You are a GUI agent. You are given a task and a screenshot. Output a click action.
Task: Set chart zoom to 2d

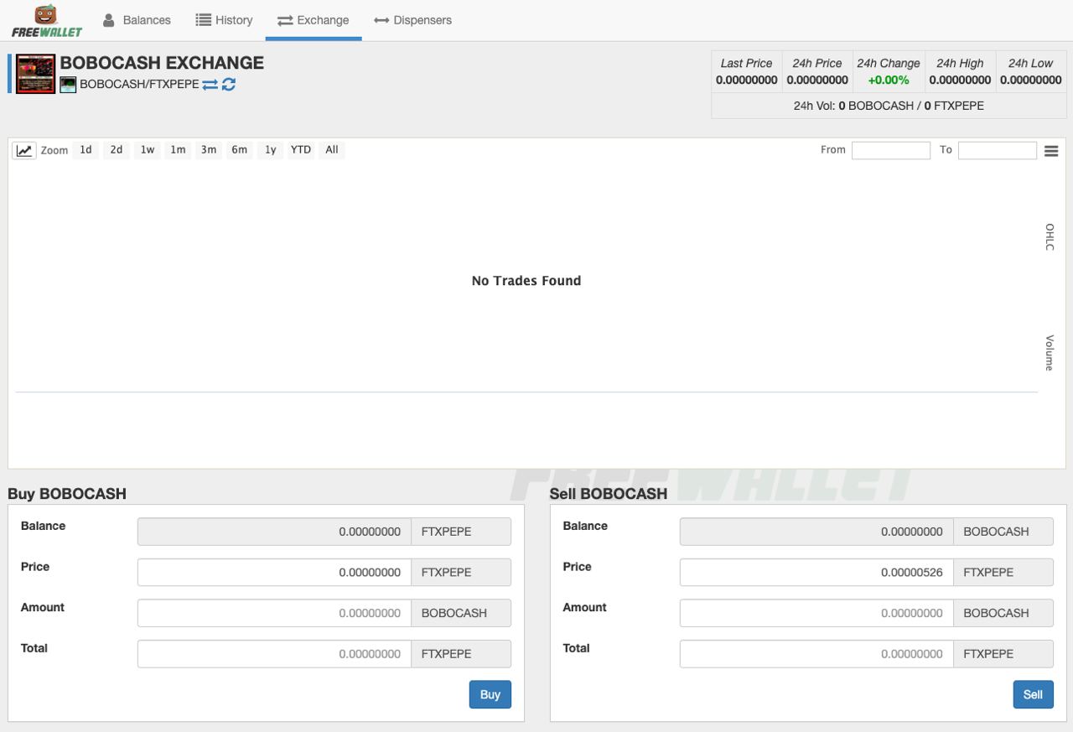point(117,150)
